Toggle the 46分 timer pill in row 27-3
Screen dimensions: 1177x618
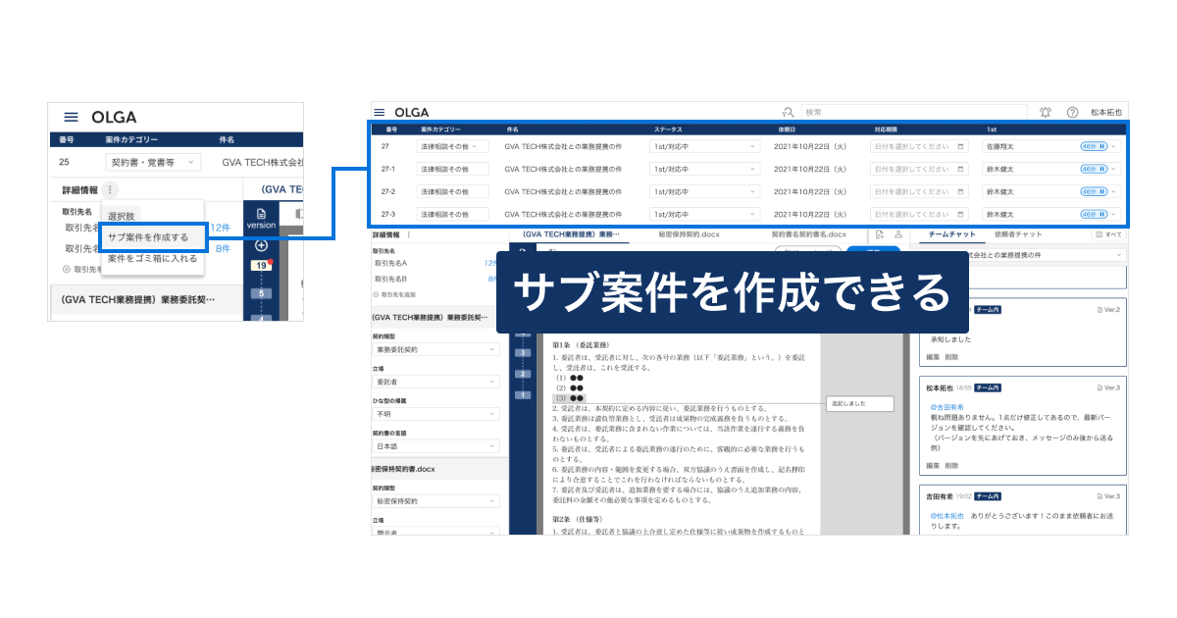(x=1094, y=214)
